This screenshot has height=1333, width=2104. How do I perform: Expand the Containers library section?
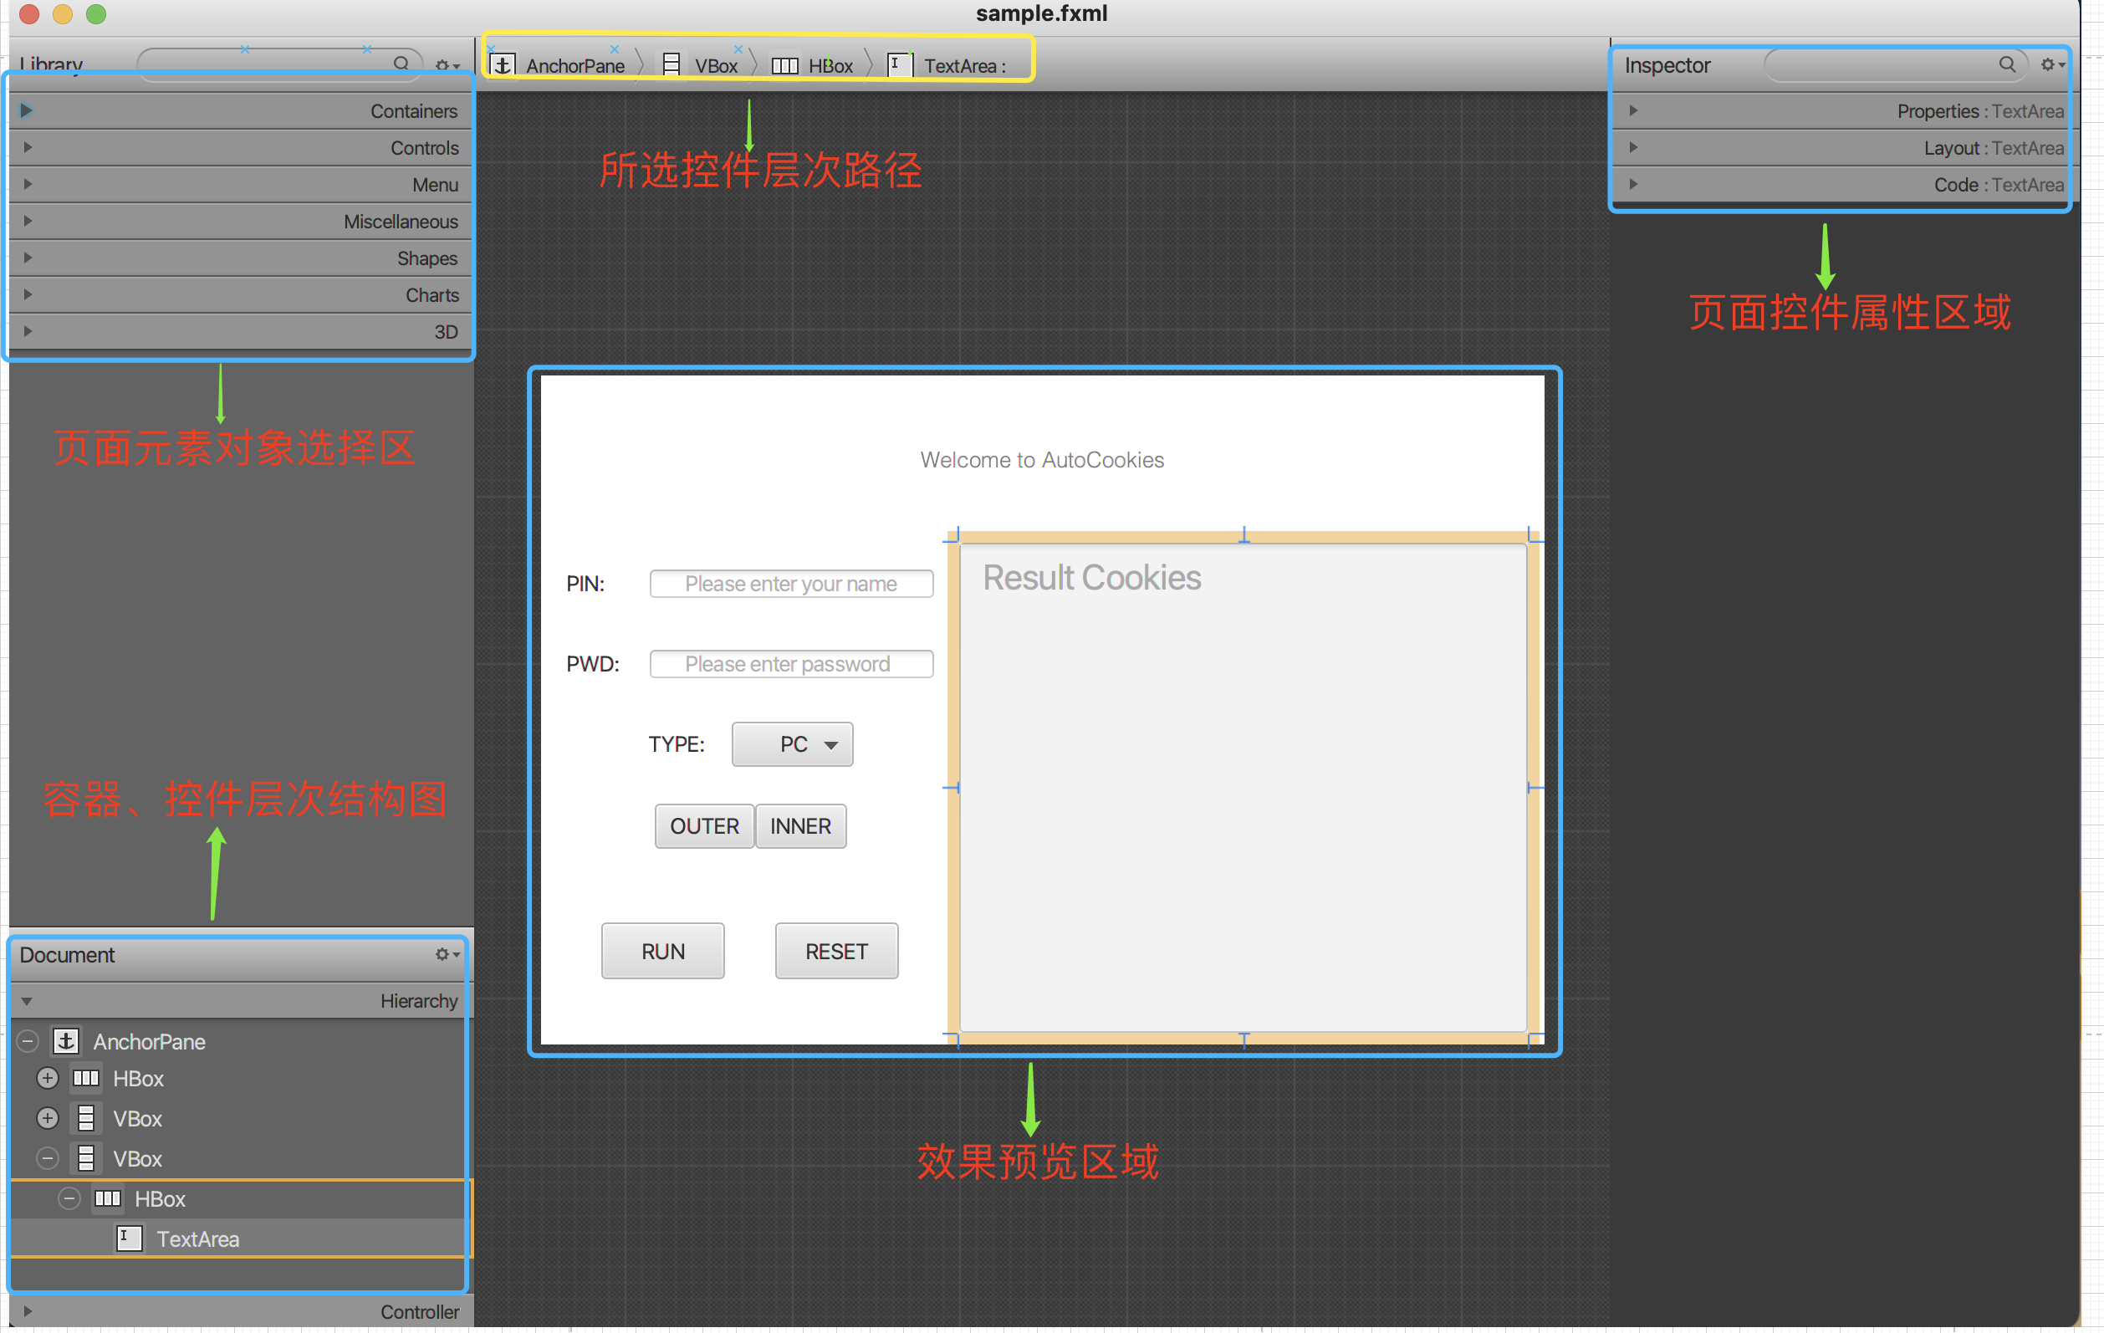pos(26,111)
